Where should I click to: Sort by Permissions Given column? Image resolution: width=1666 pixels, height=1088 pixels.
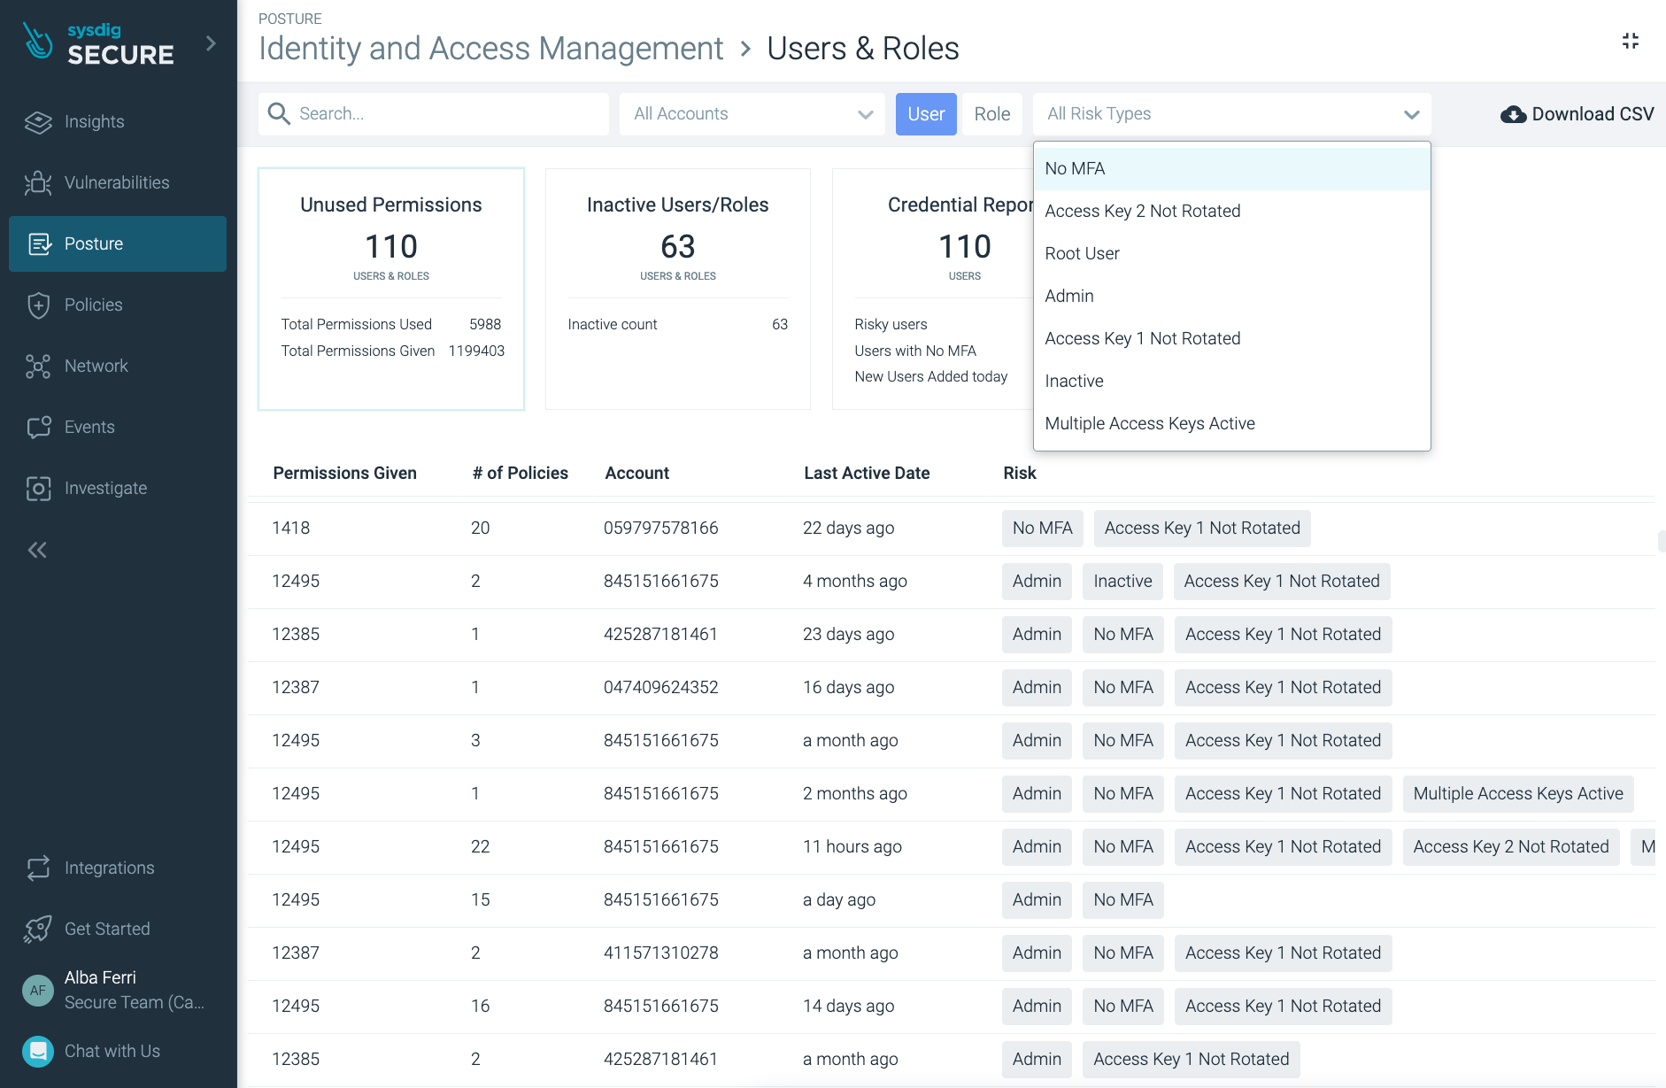[344, 473]
